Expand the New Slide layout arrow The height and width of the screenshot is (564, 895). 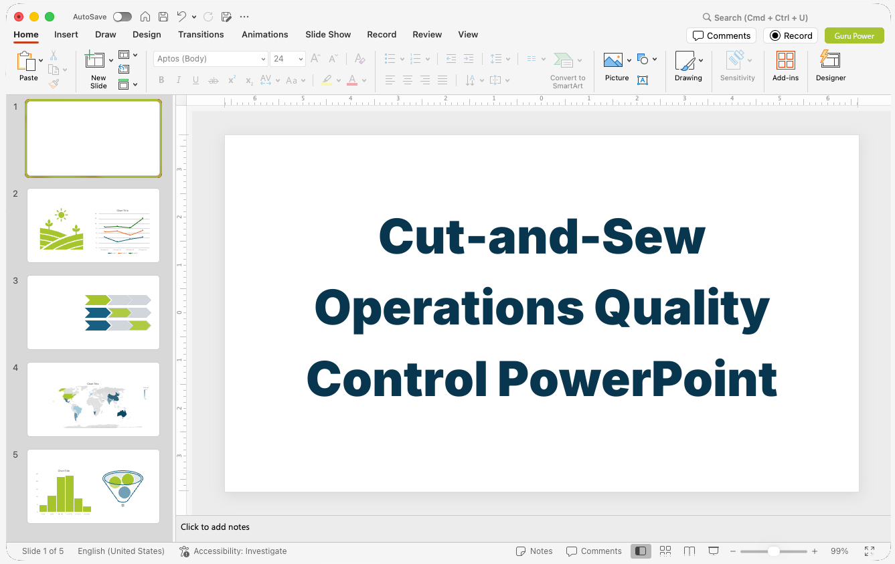coord(111,60)
